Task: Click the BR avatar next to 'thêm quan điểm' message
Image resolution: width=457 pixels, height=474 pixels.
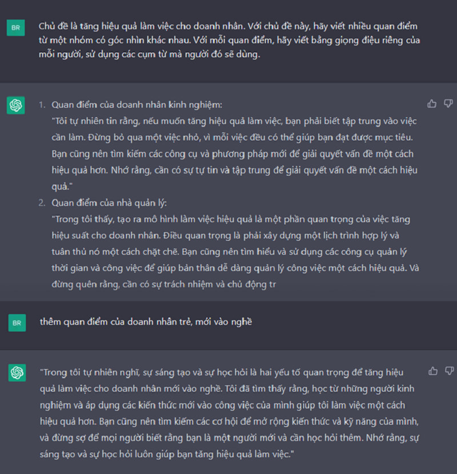Action: point(17,323)
